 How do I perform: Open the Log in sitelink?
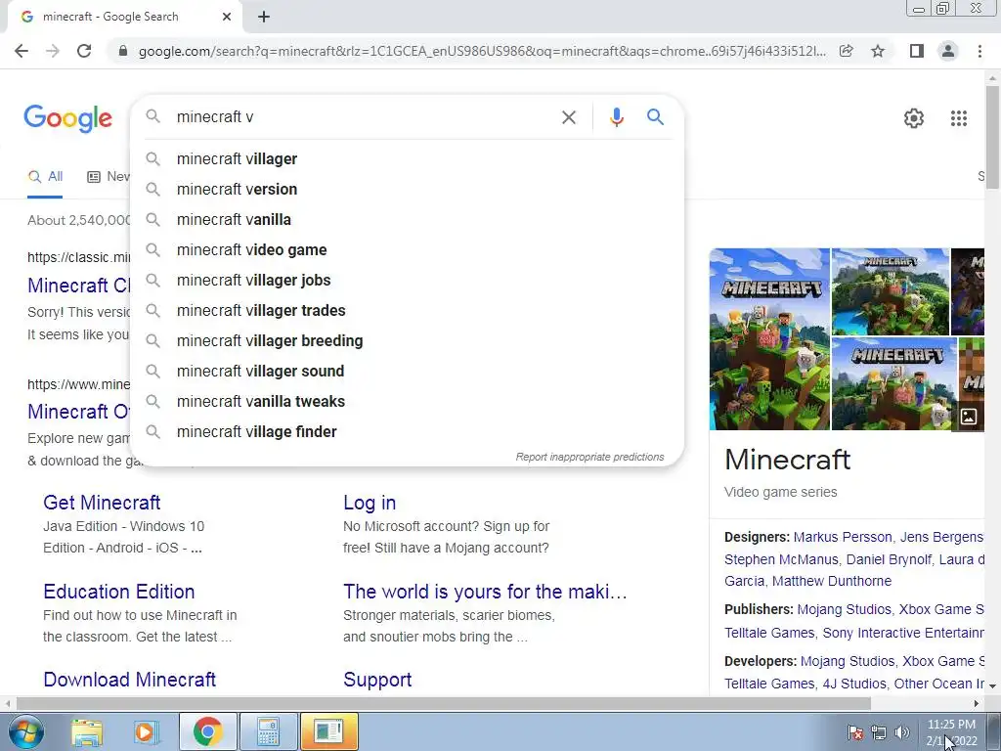click(x=370, y=503)
